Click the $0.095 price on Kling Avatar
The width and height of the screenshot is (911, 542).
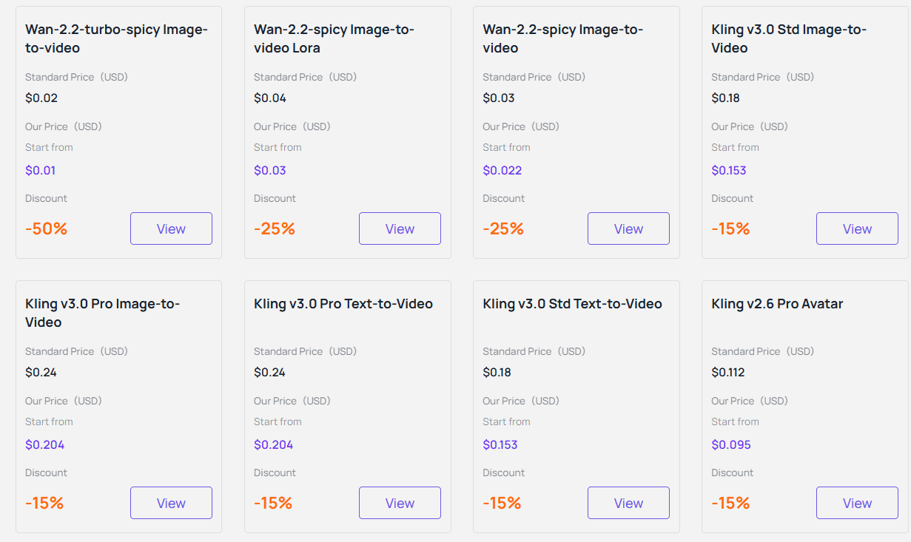pos(730,444)
